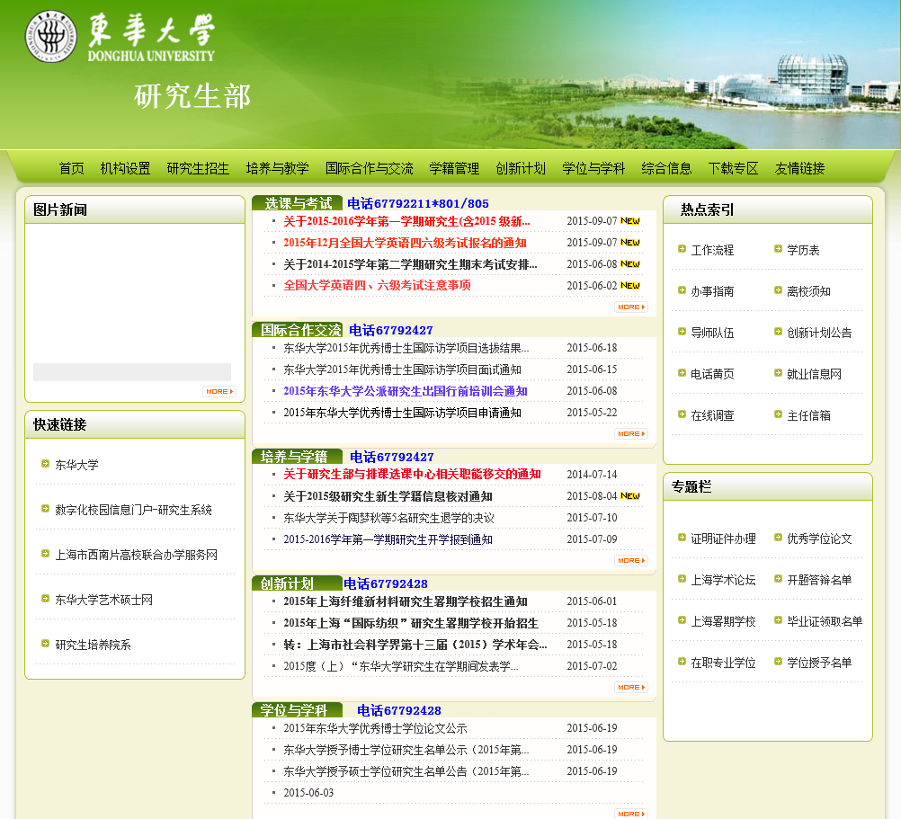Click the bullet icon beside 工作流程

682,249
